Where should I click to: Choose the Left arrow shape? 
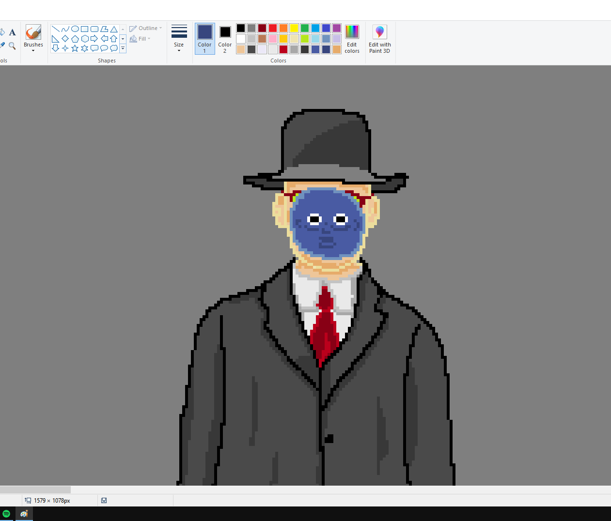point(104,39)
